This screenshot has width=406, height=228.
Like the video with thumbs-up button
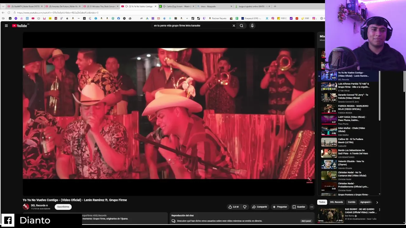pos(233,207)
